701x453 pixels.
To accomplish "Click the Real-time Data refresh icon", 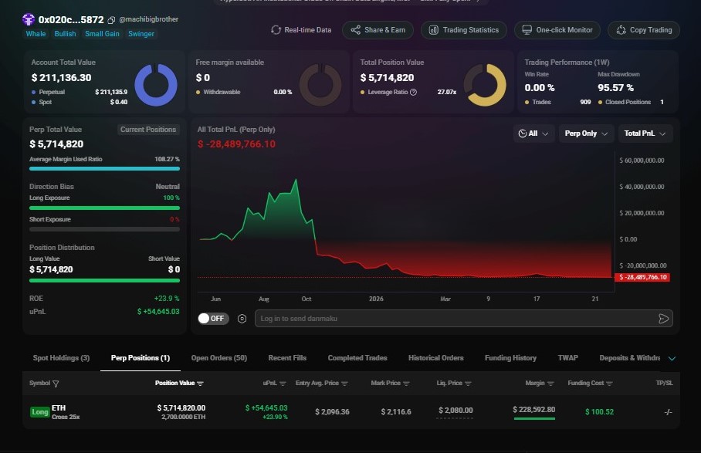I will point(276,29).
